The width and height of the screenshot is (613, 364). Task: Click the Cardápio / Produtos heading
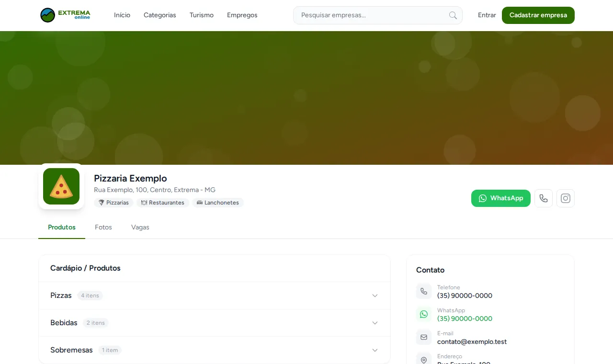85,268
